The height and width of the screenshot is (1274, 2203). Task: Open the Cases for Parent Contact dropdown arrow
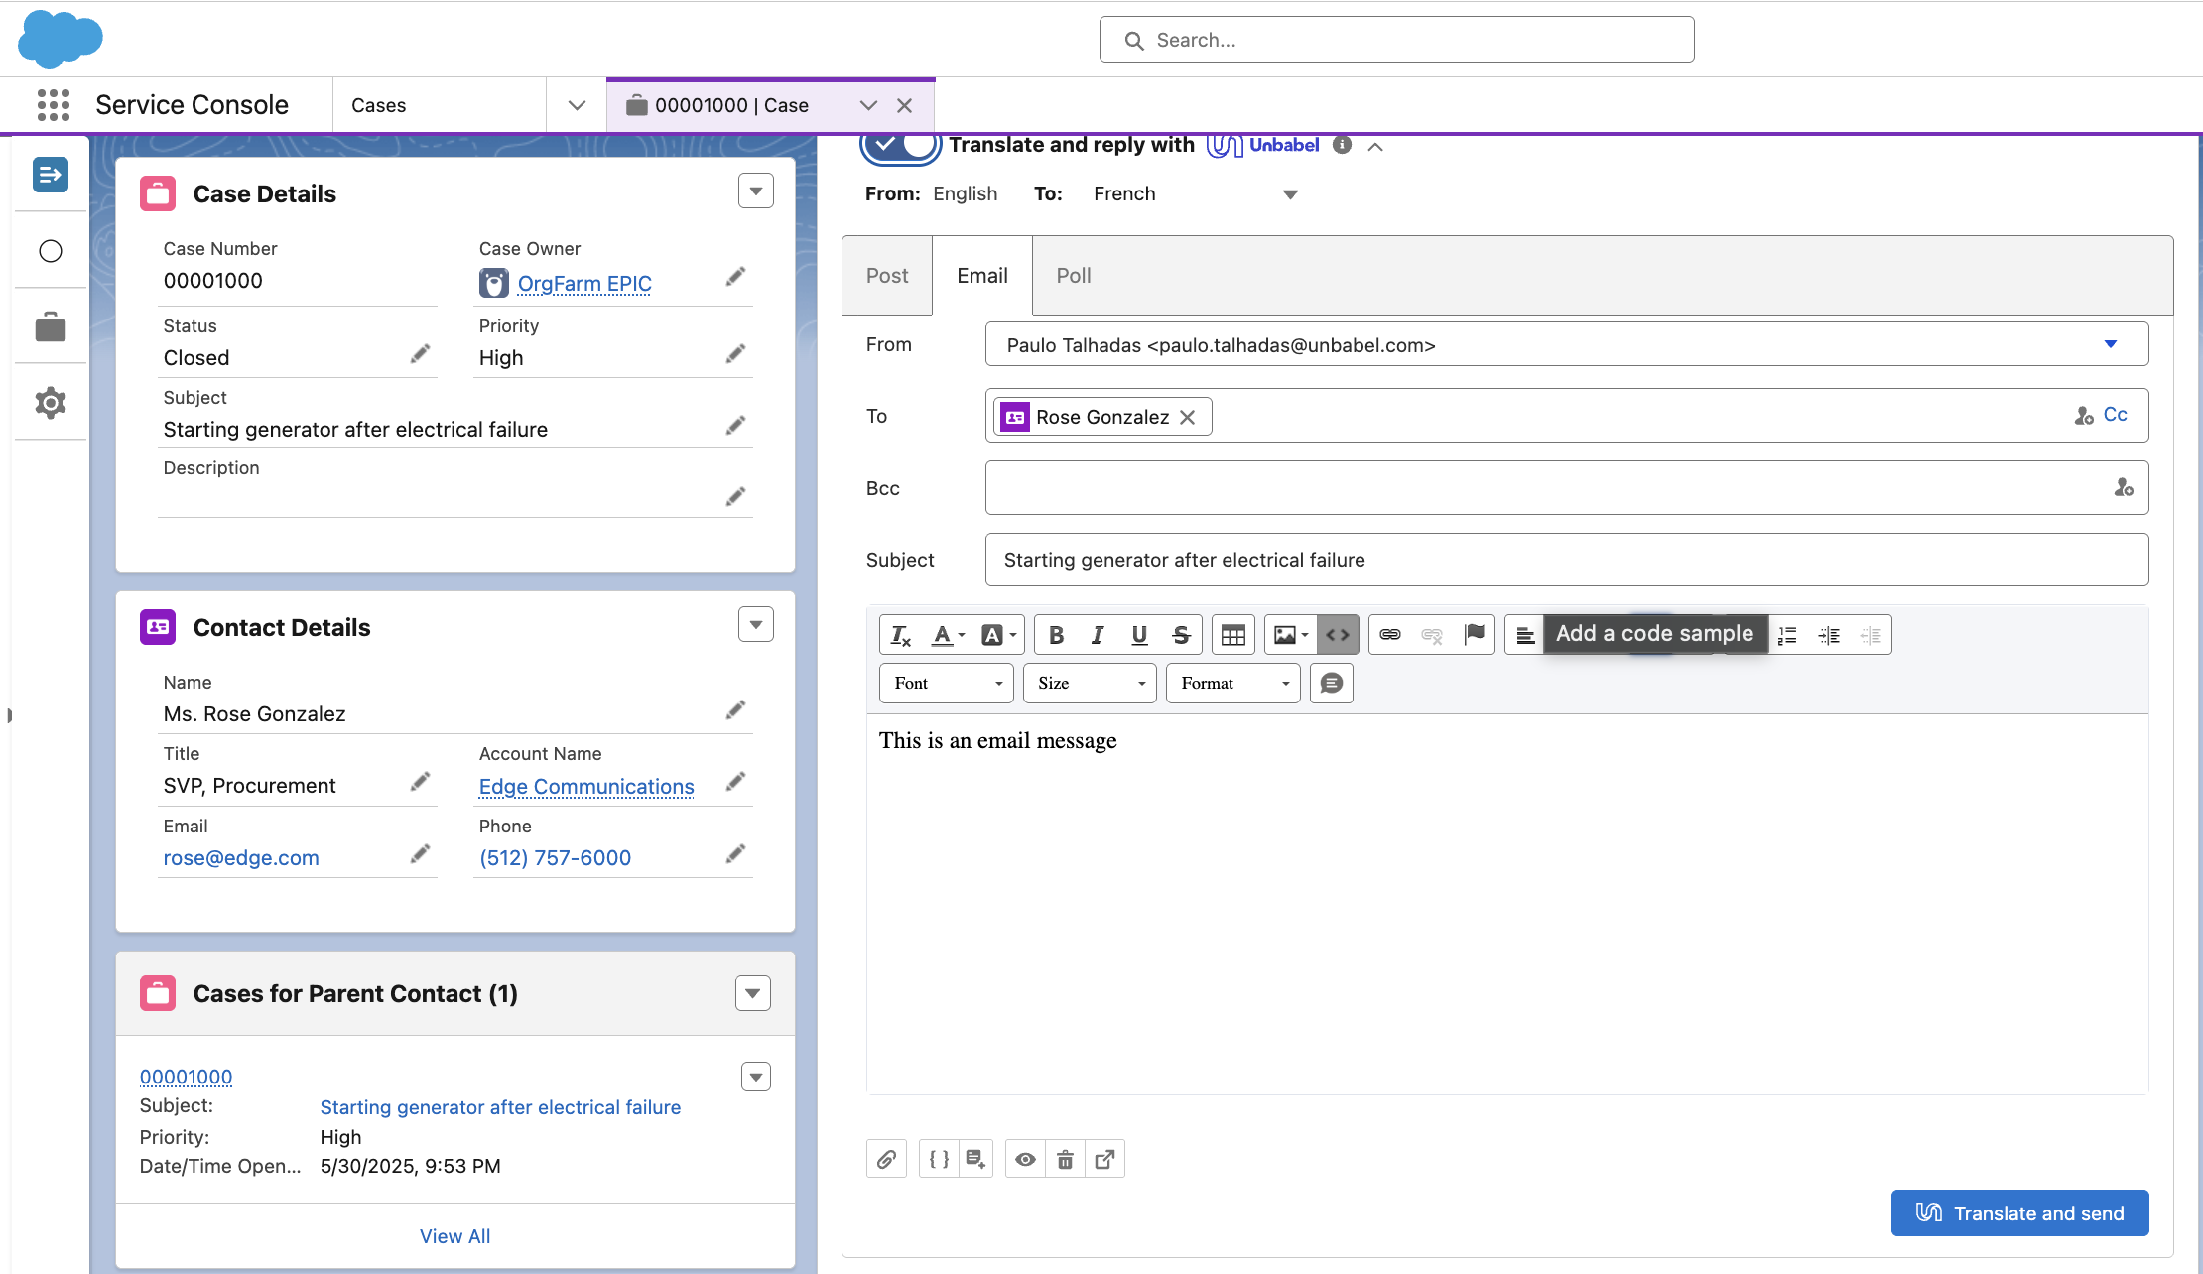(x=753, y=993)
